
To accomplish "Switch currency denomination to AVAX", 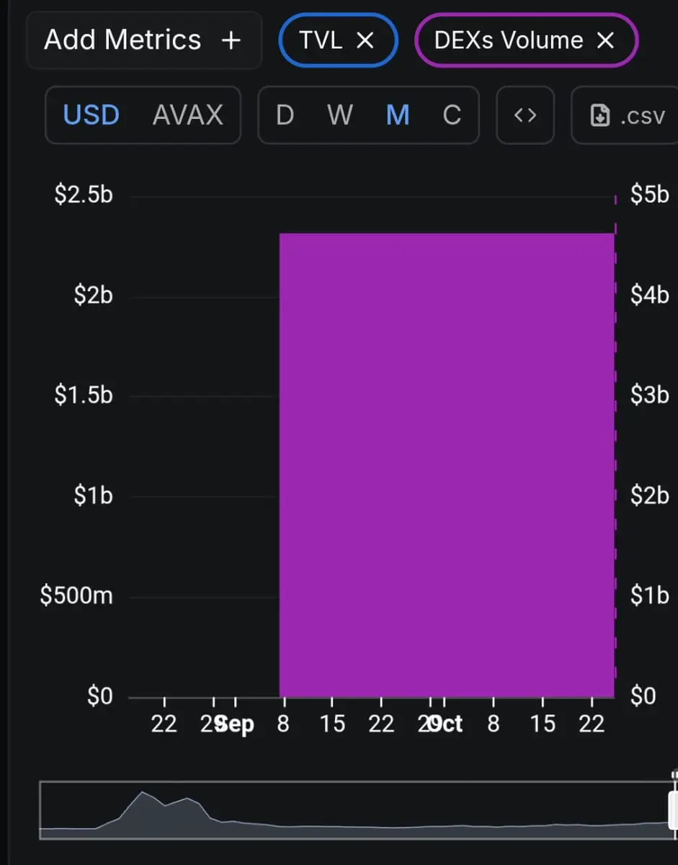I will [x=188, y=115].
